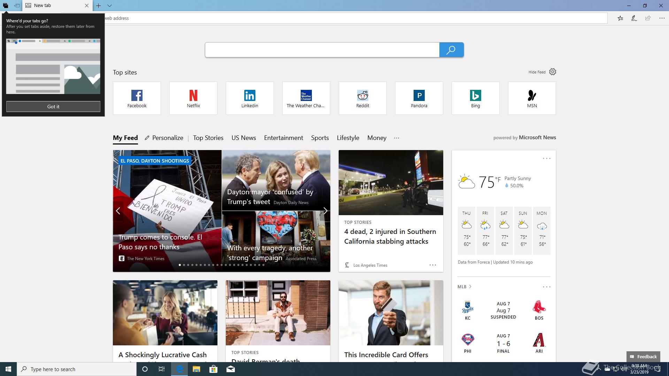Viewport: 669px width, 376px height.
Task: Click Monday forecast column
Action: [542, 230]
